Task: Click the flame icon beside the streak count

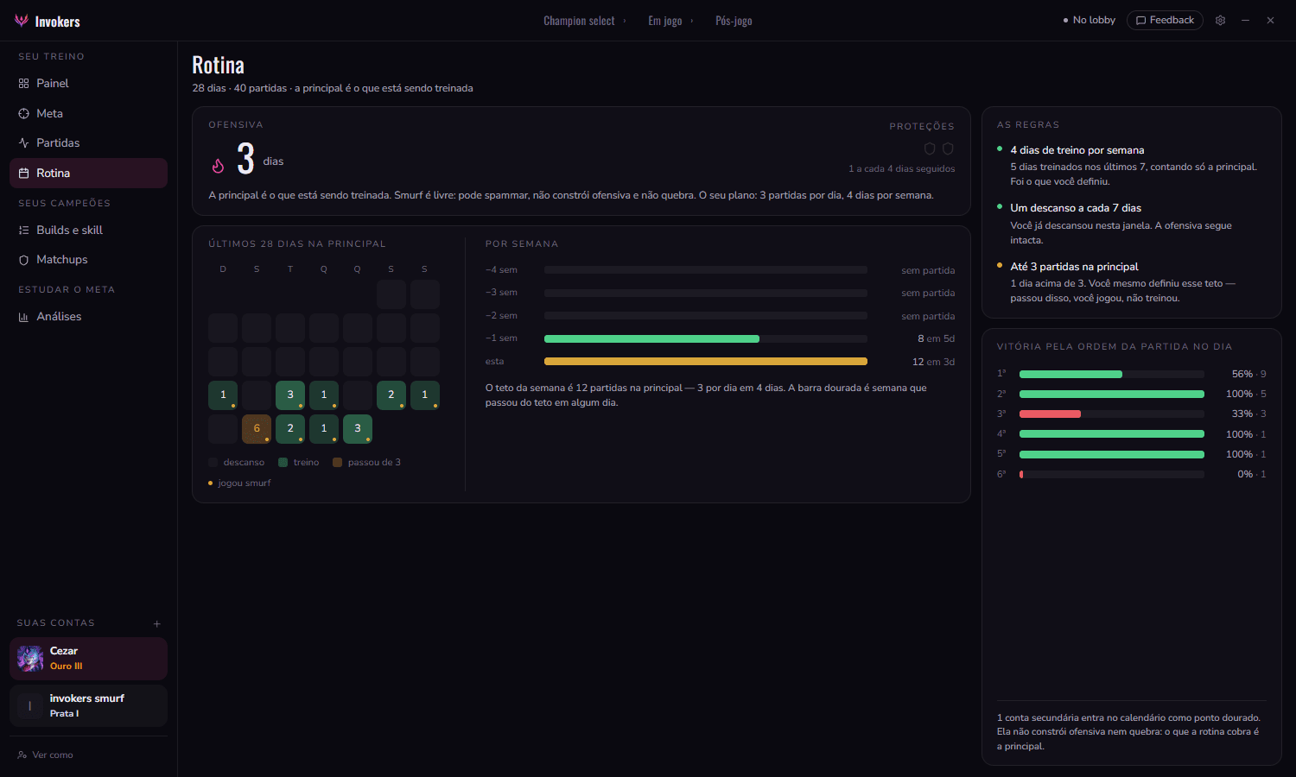Action: (218, 165)
